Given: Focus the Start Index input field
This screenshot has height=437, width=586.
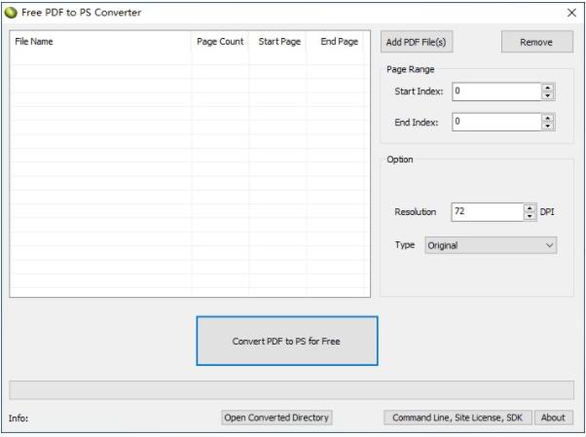Looking at the screenshot, I should click(494, 91).
